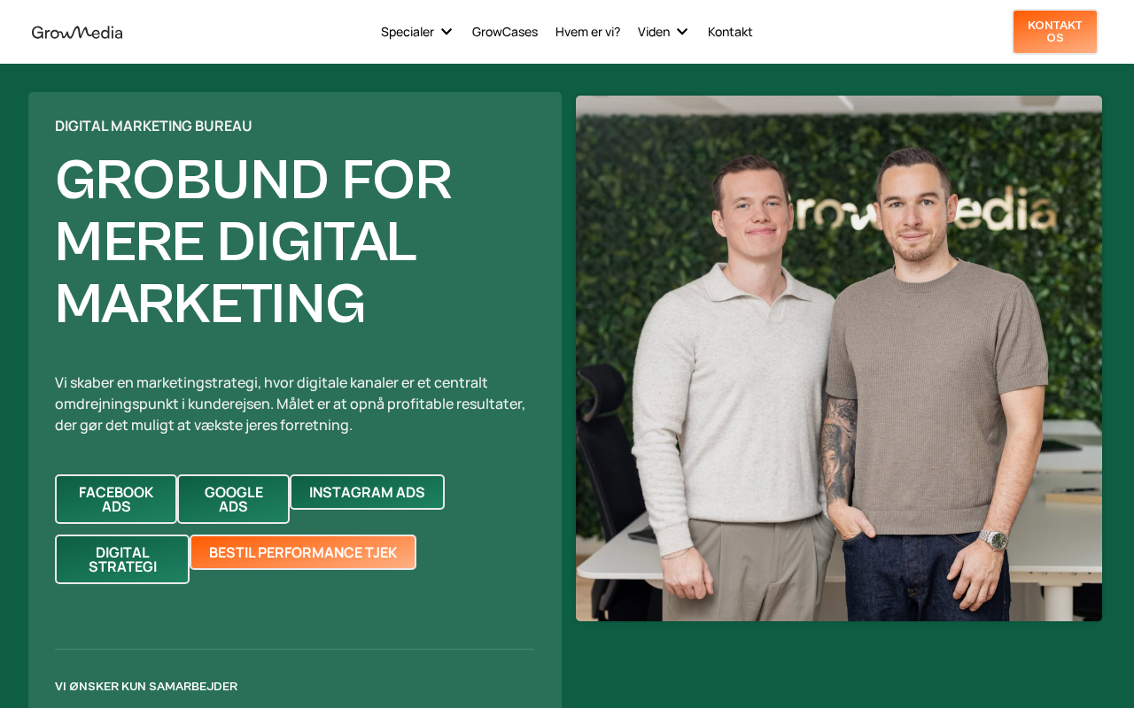Click the orange KONTAKT OS button

coord(1055,32)
